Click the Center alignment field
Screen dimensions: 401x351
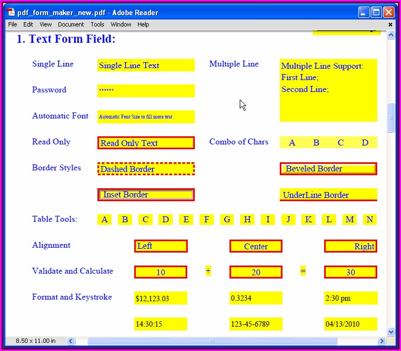[255, 246]
